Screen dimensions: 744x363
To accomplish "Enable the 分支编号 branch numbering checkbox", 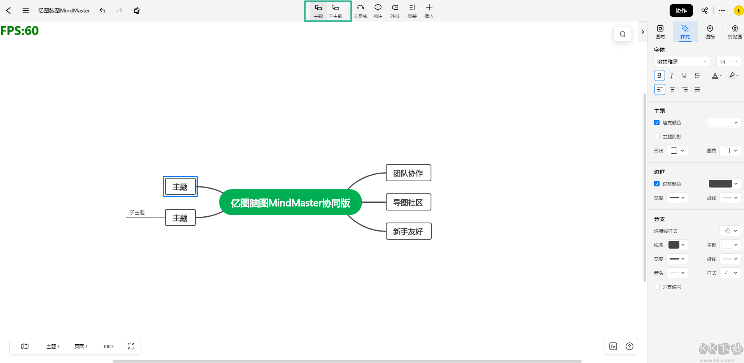I will 657,287.
